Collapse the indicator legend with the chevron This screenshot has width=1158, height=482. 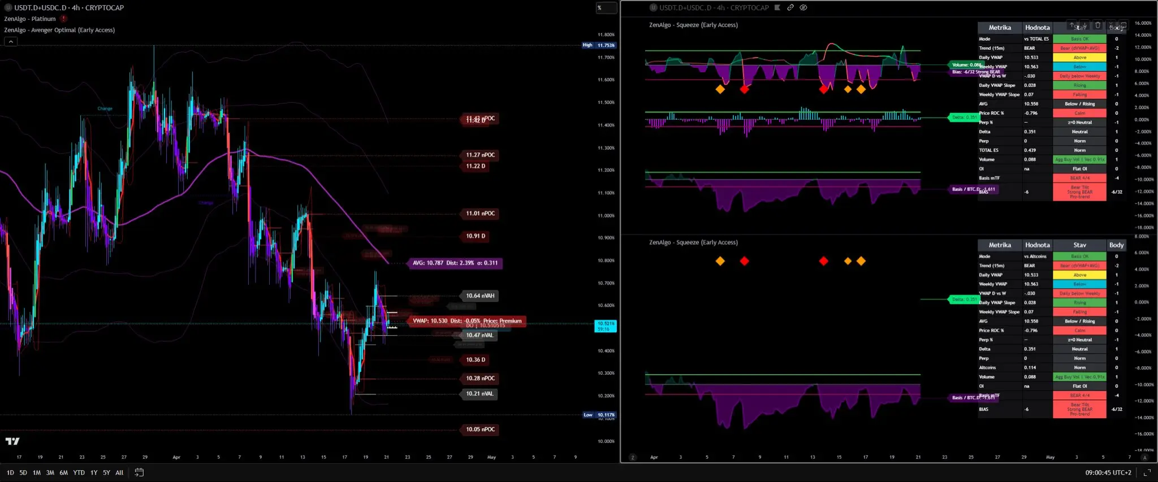[x=11, y=41]
